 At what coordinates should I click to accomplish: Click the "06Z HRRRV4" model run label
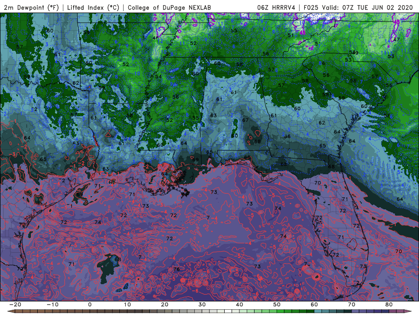click(x=277, y=7)
